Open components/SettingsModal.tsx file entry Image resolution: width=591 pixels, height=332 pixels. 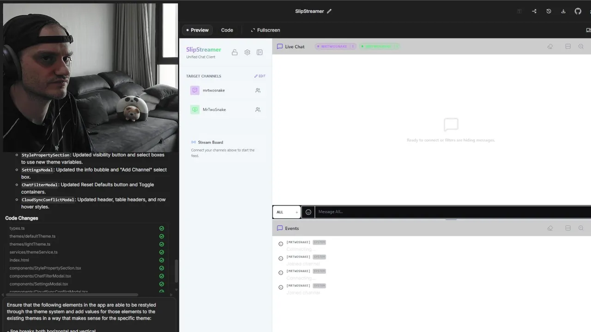[x=39, y=284]
